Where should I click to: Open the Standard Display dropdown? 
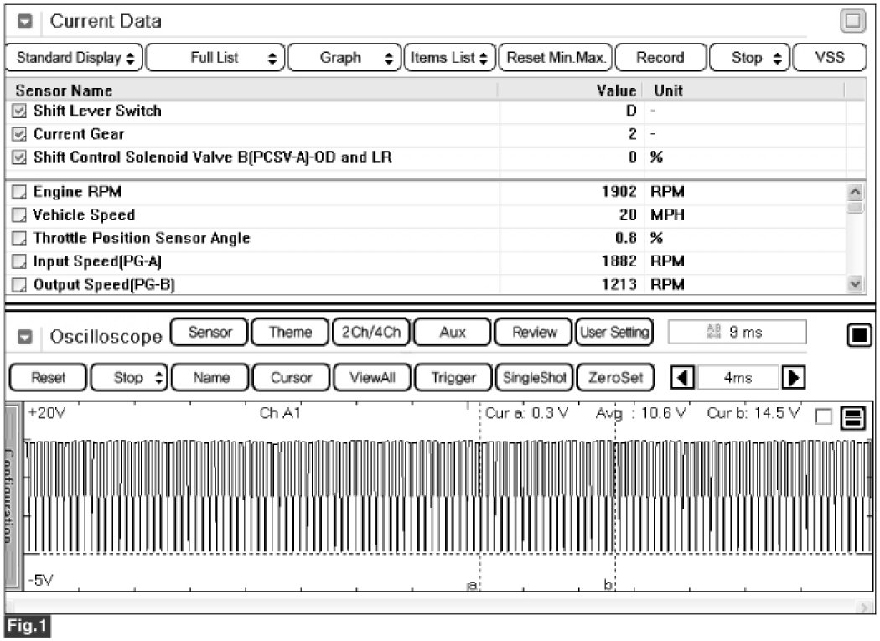click(x=75, y=58)
